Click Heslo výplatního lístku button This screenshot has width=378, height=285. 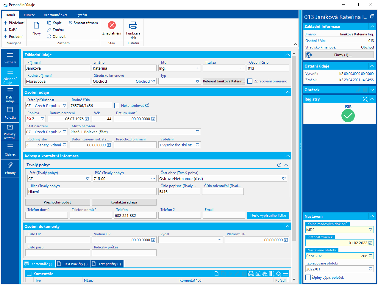[268, 215]
